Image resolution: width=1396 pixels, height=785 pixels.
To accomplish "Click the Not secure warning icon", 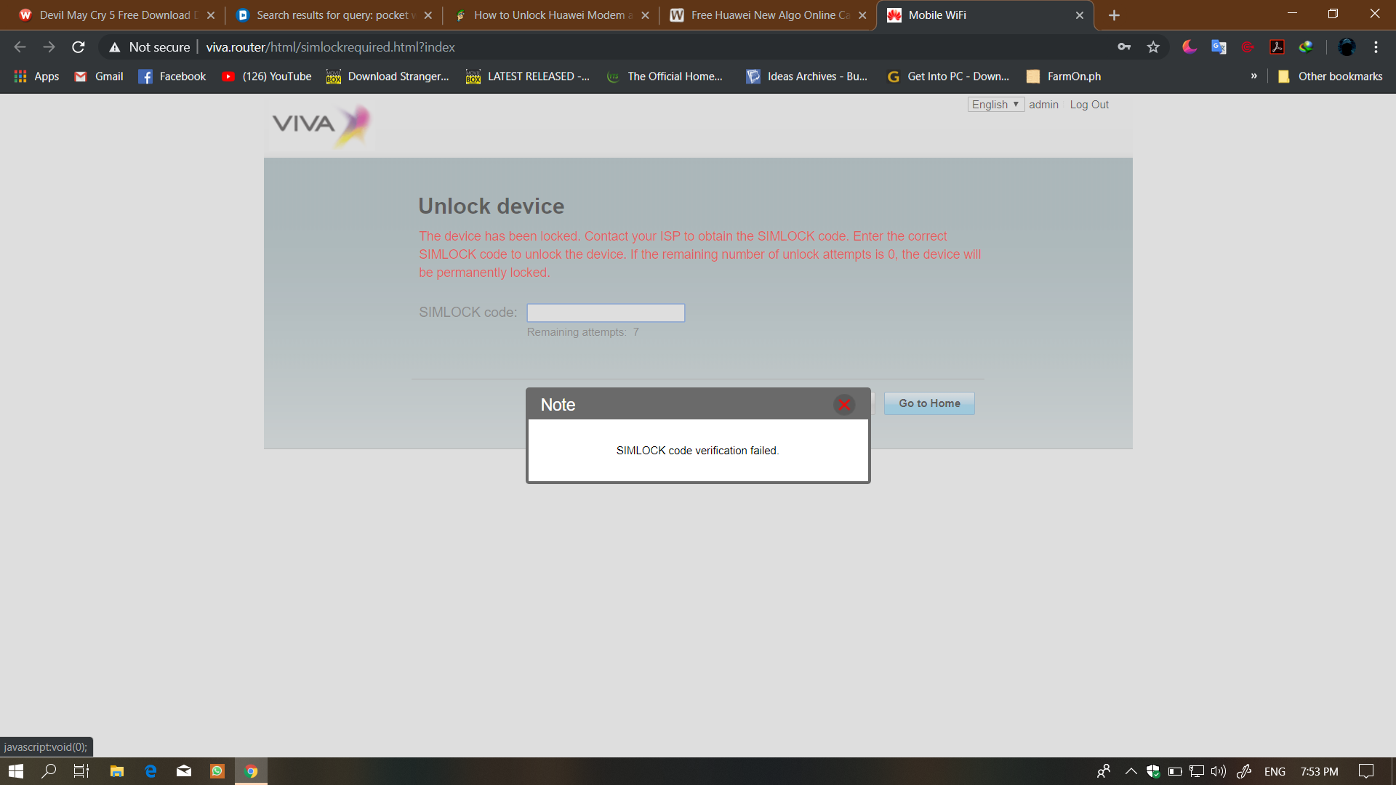I will (x=115, y=47).
